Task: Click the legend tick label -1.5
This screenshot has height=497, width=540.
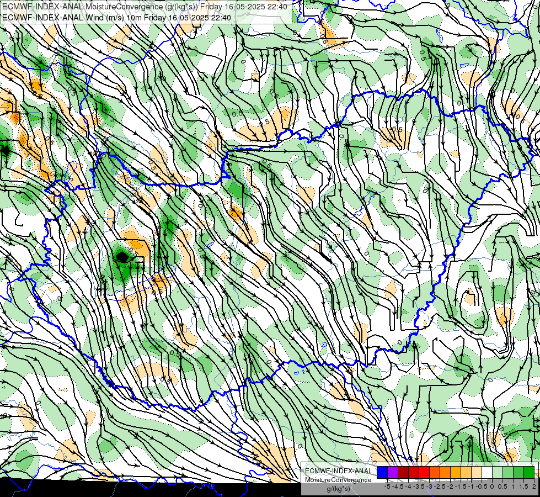Action: point(461,487)
